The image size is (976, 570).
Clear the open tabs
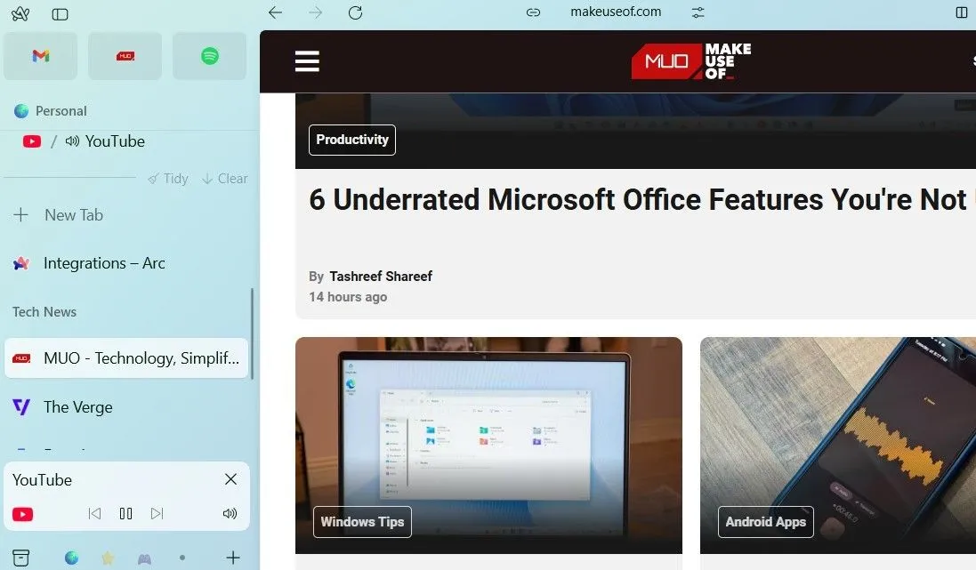225,179
